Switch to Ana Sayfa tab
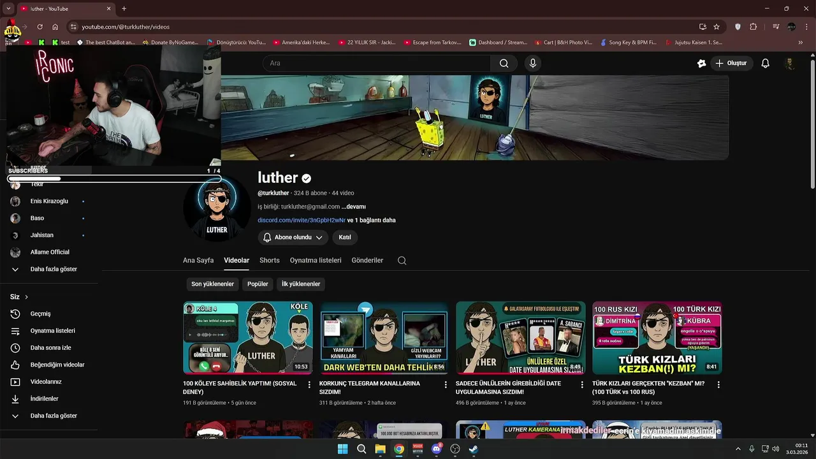Viewport: 816px width, 459px height. coord(198,260)
